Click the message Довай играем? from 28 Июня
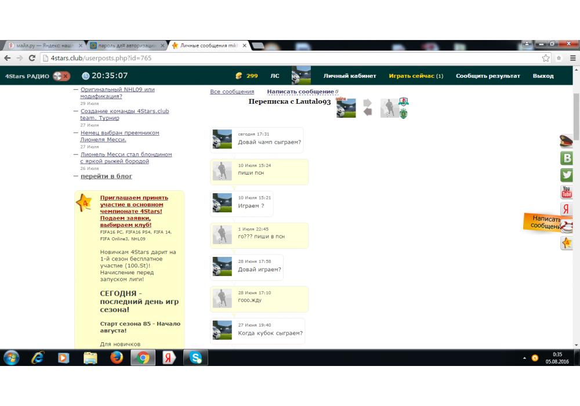This screenshot has width=580, height=406. coord(259,270)
